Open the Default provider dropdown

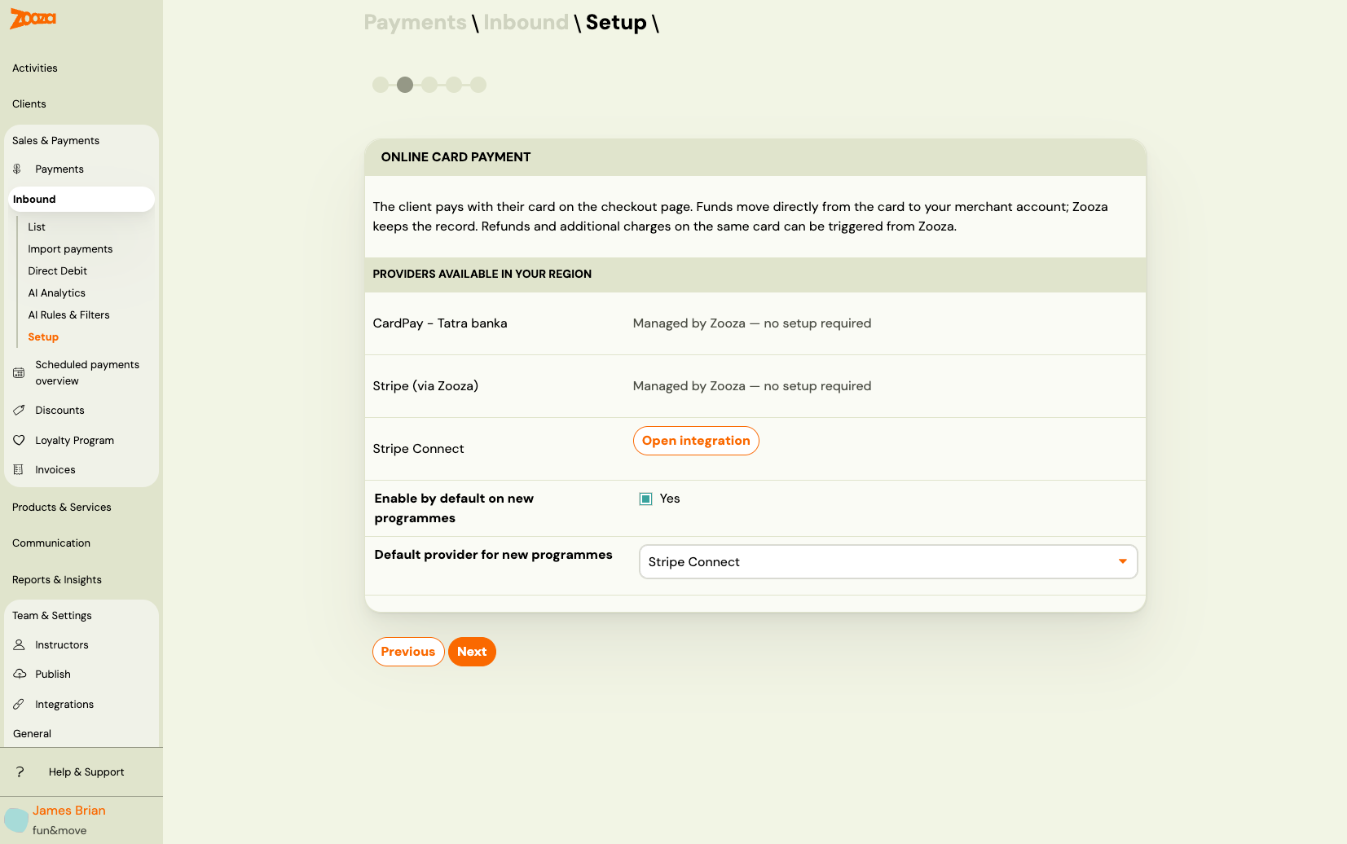(x=887, y=561)
